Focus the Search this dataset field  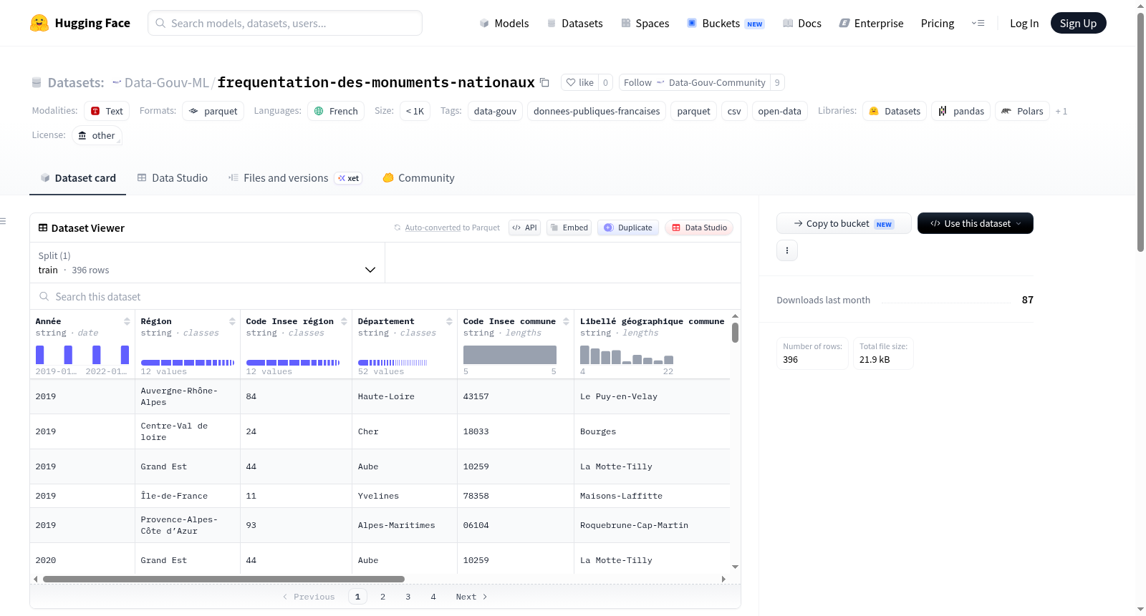pyautogui.click(x=385, y=297)
